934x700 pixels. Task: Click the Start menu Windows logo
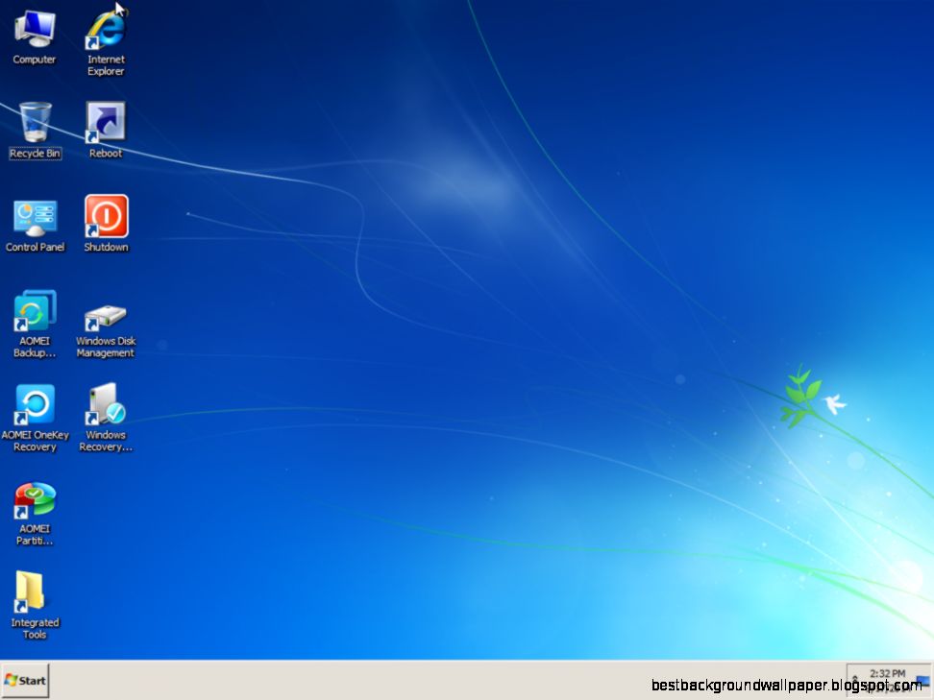(12, 680)
